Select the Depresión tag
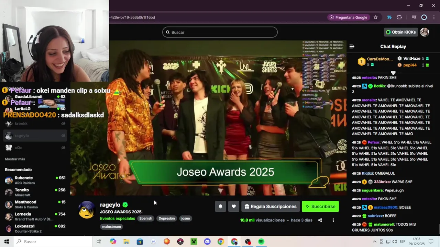The height and width of the screenshot is (247, 440). 167,219
